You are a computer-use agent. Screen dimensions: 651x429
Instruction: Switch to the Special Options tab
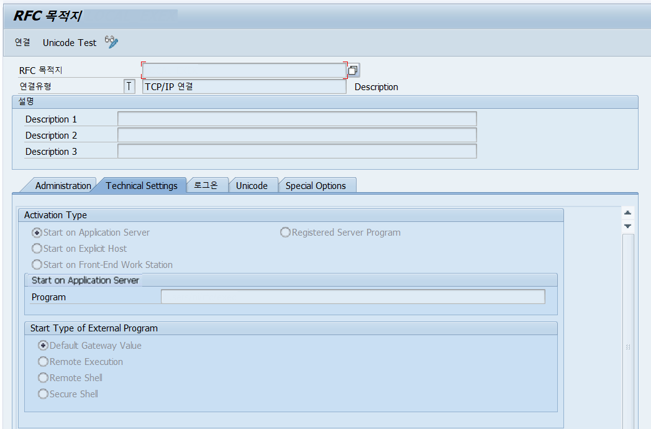pos(317,185)
